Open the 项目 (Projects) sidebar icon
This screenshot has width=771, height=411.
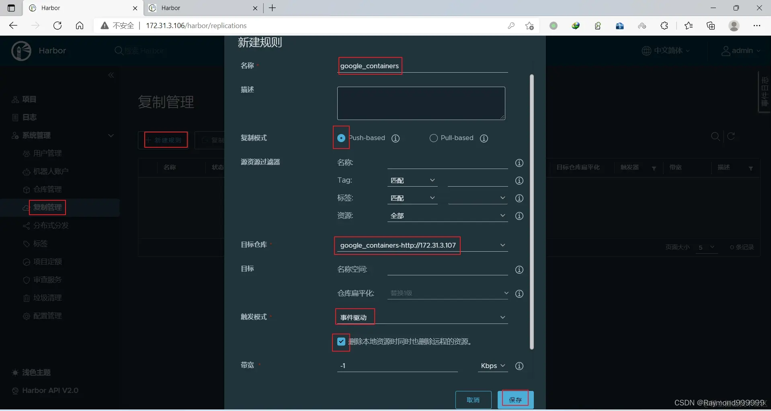click(x=28, y=99)
